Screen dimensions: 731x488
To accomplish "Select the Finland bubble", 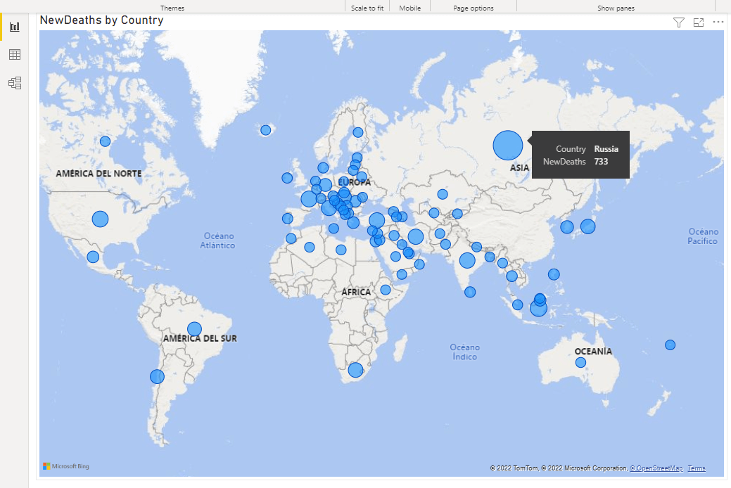I will coord(358,132).
